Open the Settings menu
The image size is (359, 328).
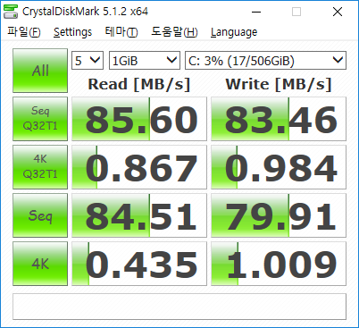72,31
